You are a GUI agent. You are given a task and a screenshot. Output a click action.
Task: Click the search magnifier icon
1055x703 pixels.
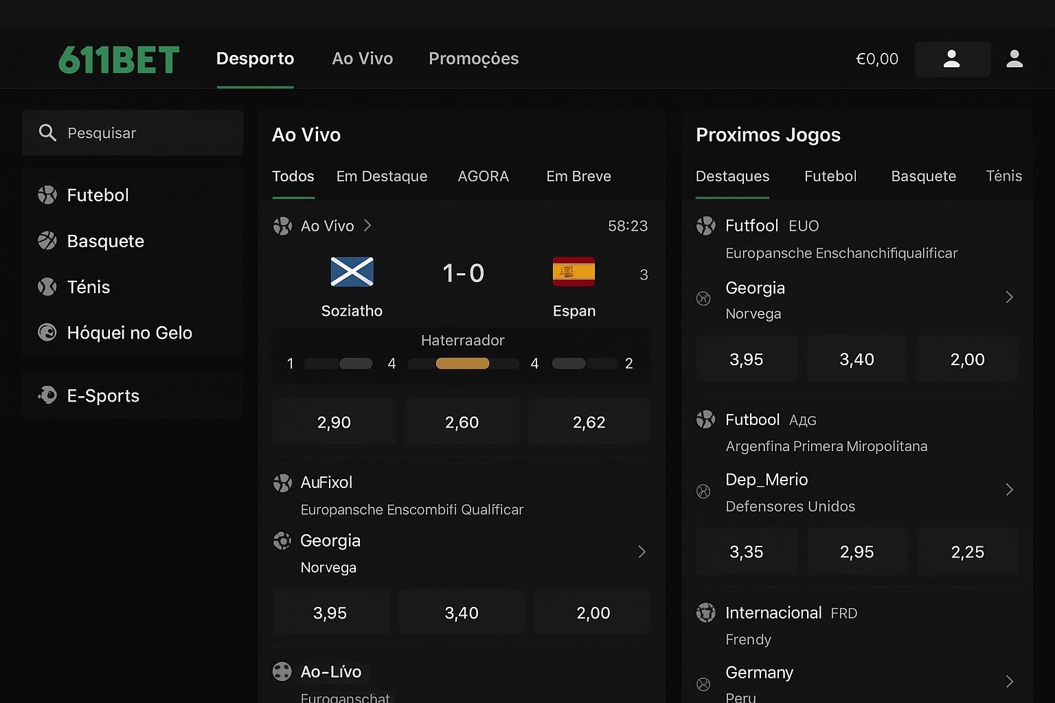[47, 132]
